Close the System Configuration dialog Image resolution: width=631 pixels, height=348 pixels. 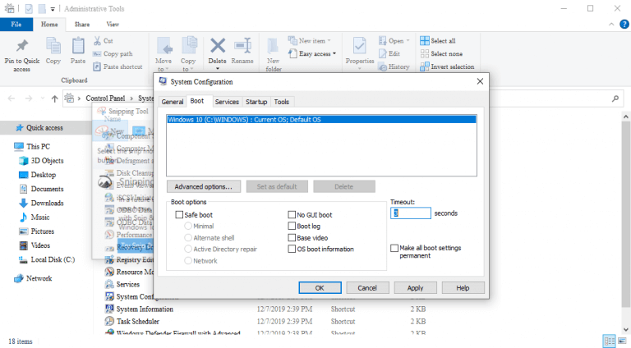(480, 81)
